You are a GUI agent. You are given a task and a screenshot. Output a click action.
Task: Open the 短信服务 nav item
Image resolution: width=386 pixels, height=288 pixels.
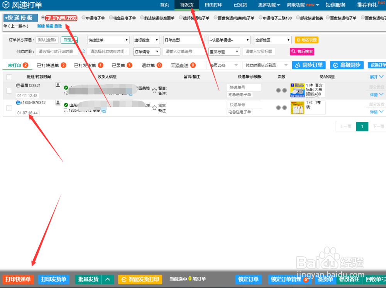[x=335, y=5]
